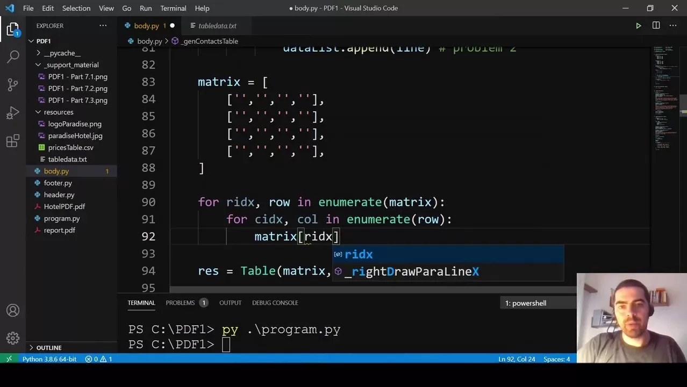Change indentation via 'Spaces: 4'
The height and width of the screenshot is (387, 687).
point(556,359)
